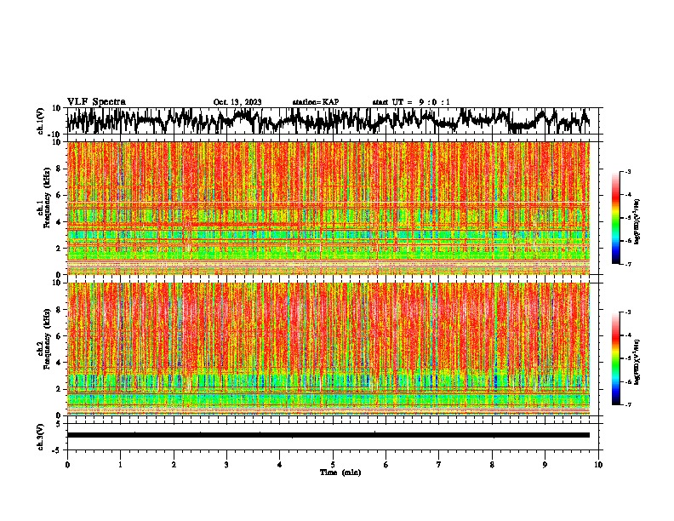Click the "-5" tick label of ch.3(V) axis
This screenshot has height=521, width=674.
pos(57,450)
